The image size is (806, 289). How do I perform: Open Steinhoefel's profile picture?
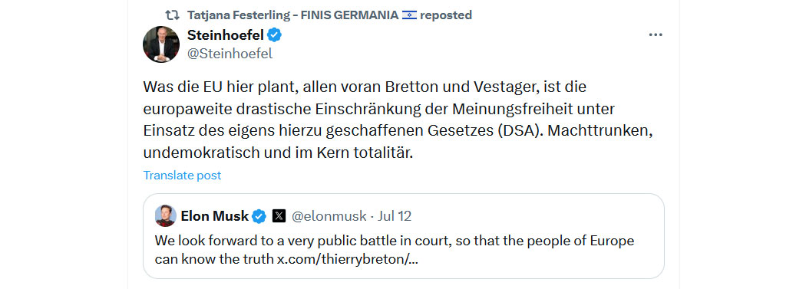[x=161, y=44]
